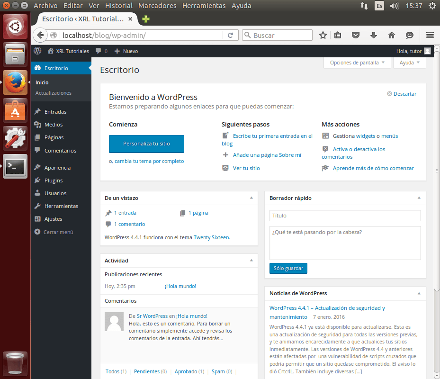Collapse the Noticias de WordPress panel
The height and width of the screenshot is (379, 440).
(419, 293)
